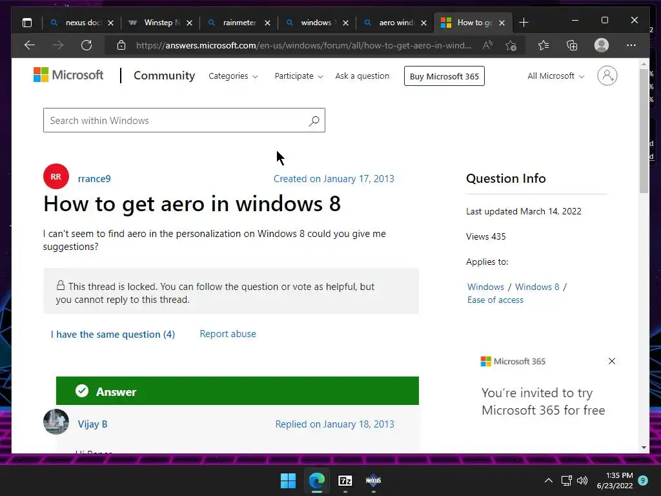Click Ask a question link

pyautogui.click(x=362, y=76)
